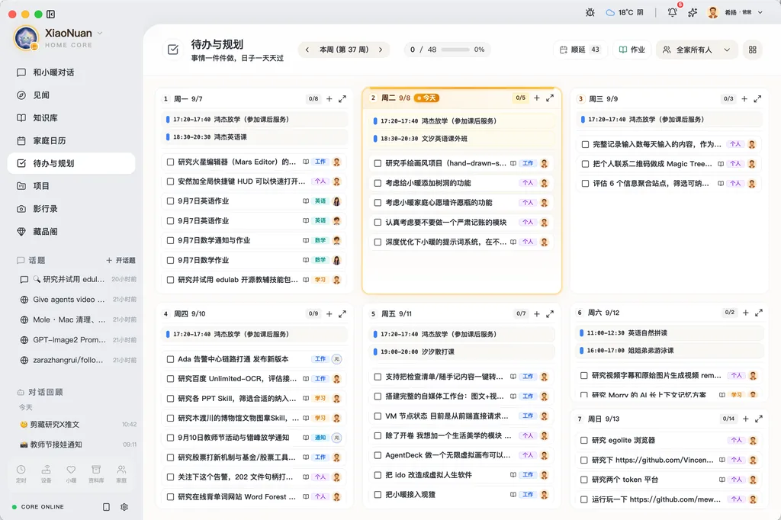Open the 家庭 family icon in sidebar footer
The height and width of the screenshot is (520, 781).
pyautogui.click(x=121, y=473)
